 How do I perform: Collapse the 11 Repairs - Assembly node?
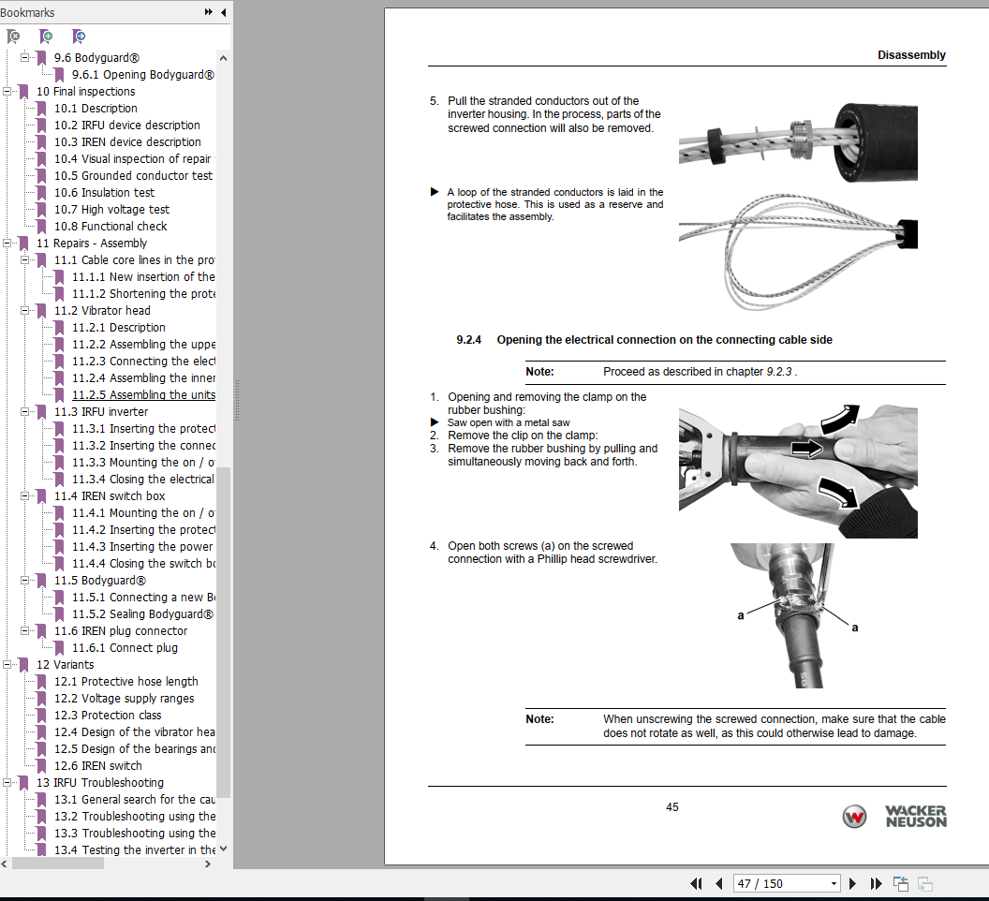tap(7, 243)
